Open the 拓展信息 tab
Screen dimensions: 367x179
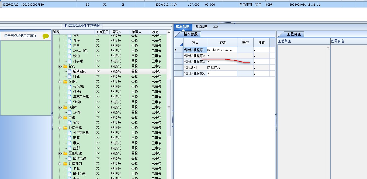[201, 27]
